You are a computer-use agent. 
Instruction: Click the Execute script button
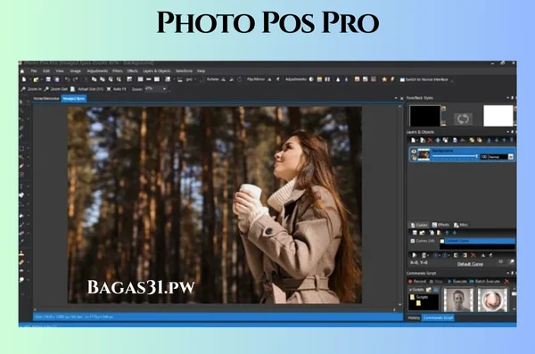(x=457, y=281)
